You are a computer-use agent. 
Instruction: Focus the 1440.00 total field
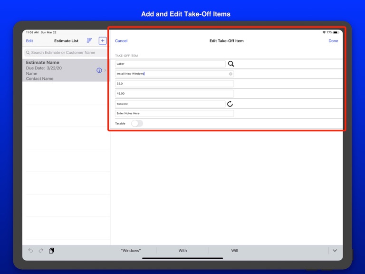(x=170, y=104)
